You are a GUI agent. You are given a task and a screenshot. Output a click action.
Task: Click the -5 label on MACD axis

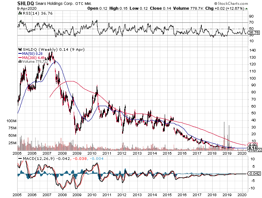[x=253, y=181]
